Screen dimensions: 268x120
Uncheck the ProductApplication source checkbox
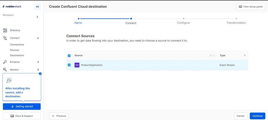(x=69, y=65)
